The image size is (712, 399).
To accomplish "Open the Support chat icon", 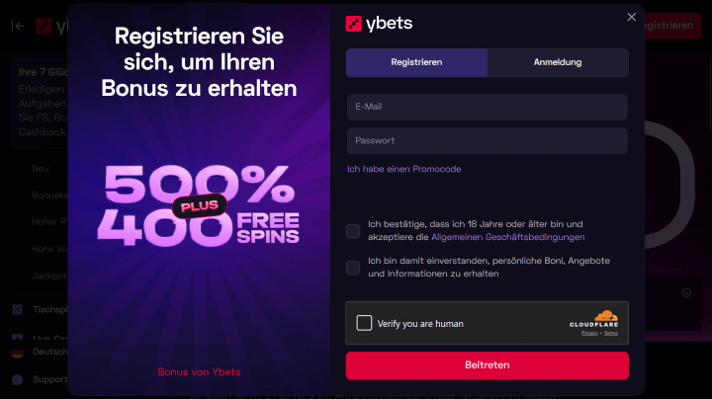I will point(17,379).
